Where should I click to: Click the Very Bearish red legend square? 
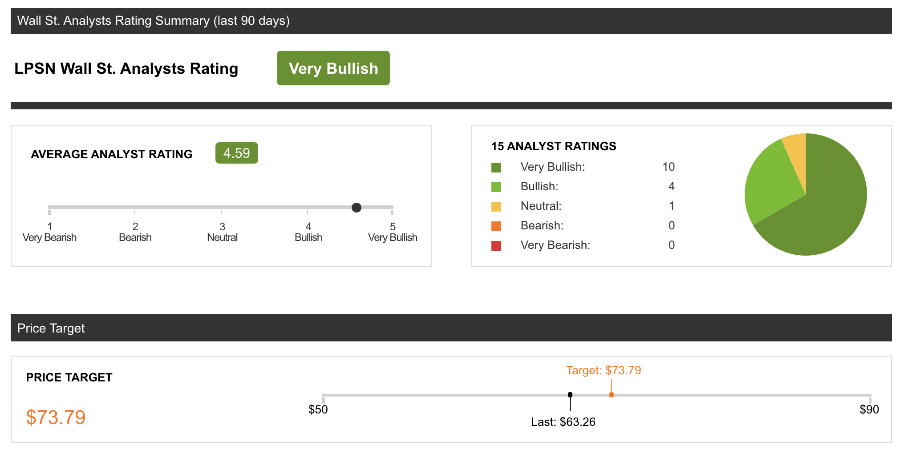pyautogui.click(x=495, y=245)
